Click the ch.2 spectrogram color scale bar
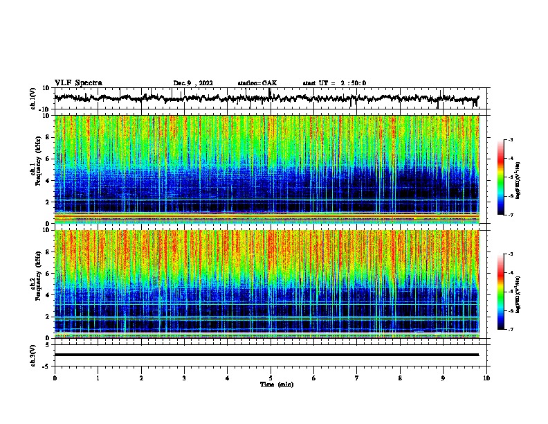 pyautogui.click(x=501, y=292)
